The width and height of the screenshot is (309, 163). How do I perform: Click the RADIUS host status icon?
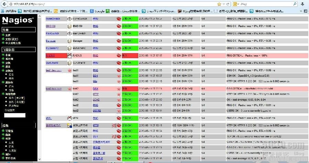tap(69, 55)
